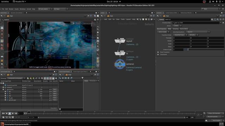
Task: Click the stage path icon in network editor
Action: pos(108,16)
